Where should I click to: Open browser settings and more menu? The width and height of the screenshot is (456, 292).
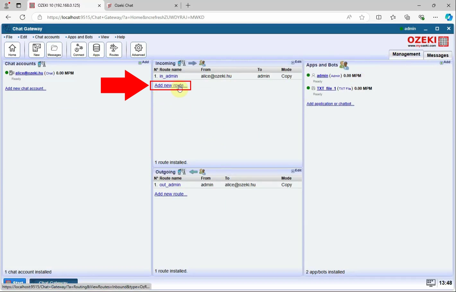point(435,17)
